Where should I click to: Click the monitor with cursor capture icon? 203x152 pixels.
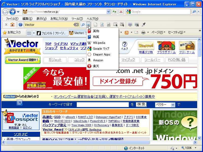click(x=137, y=25)
